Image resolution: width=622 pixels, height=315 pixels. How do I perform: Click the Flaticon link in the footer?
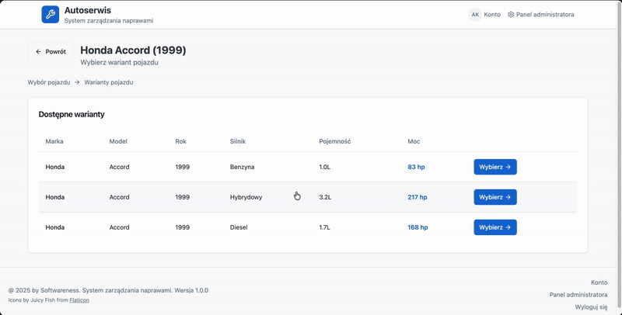click(79, 300)
